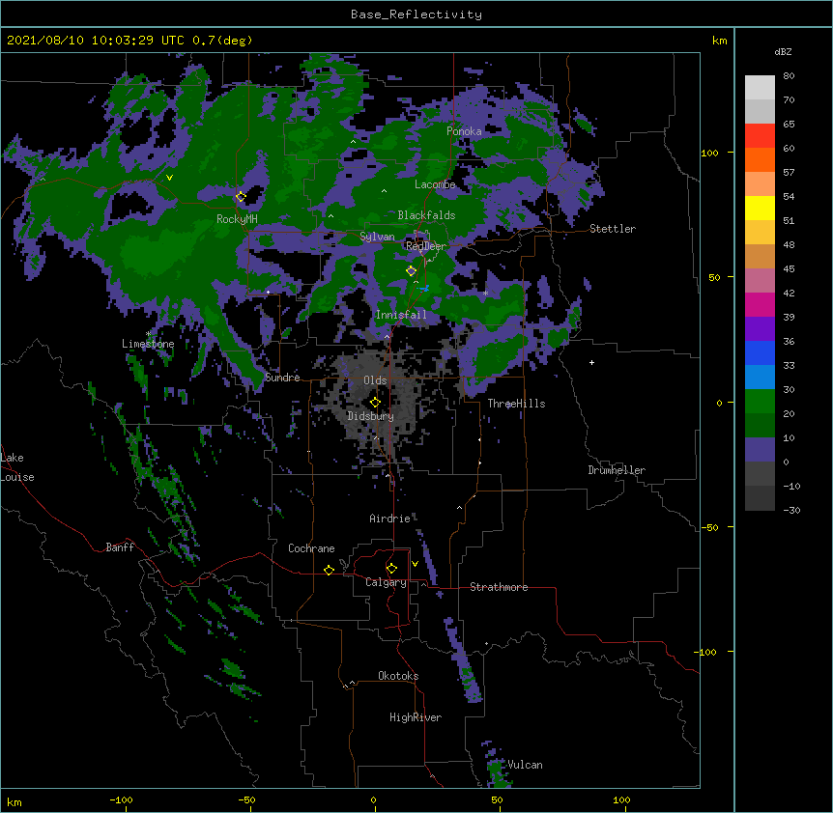
Task: Click the Didsbury town label
Action: click(371, 416)
